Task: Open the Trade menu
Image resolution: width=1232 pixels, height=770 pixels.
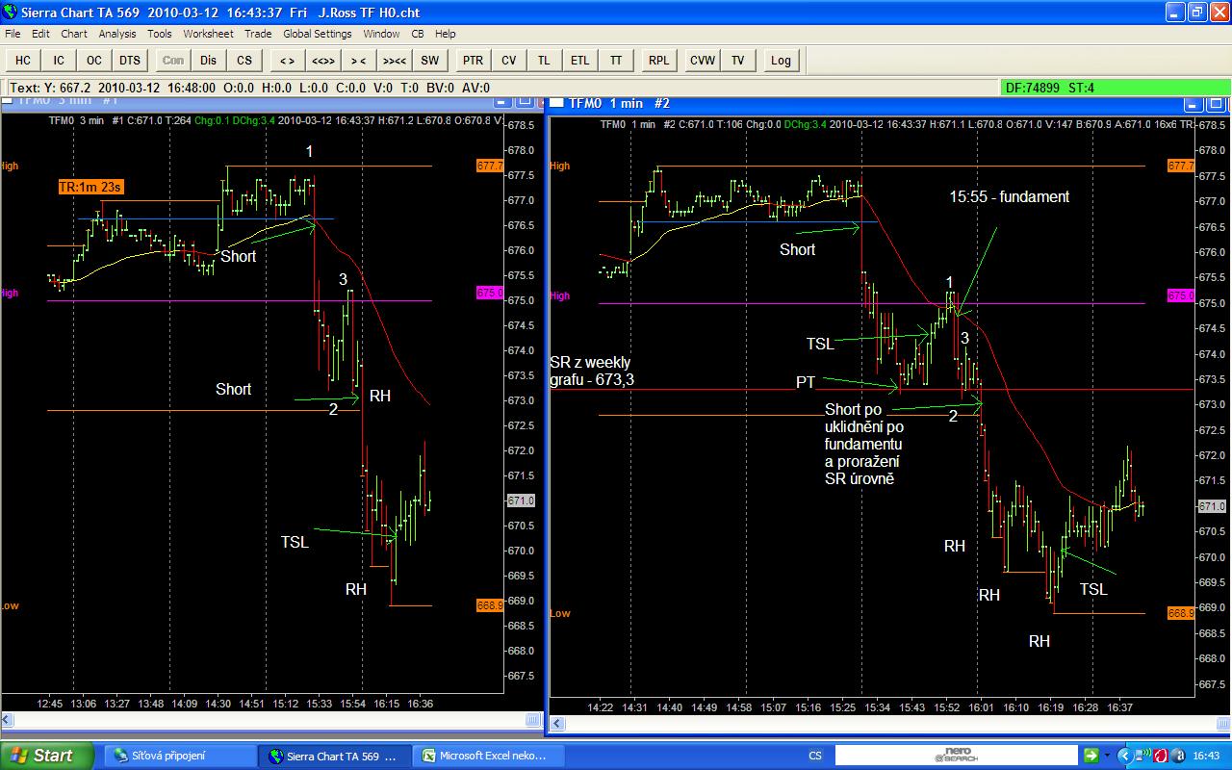Action: pyautogui.click(x=258, y=34)
